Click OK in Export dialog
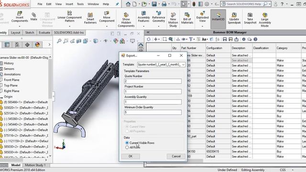 [131, 156]
